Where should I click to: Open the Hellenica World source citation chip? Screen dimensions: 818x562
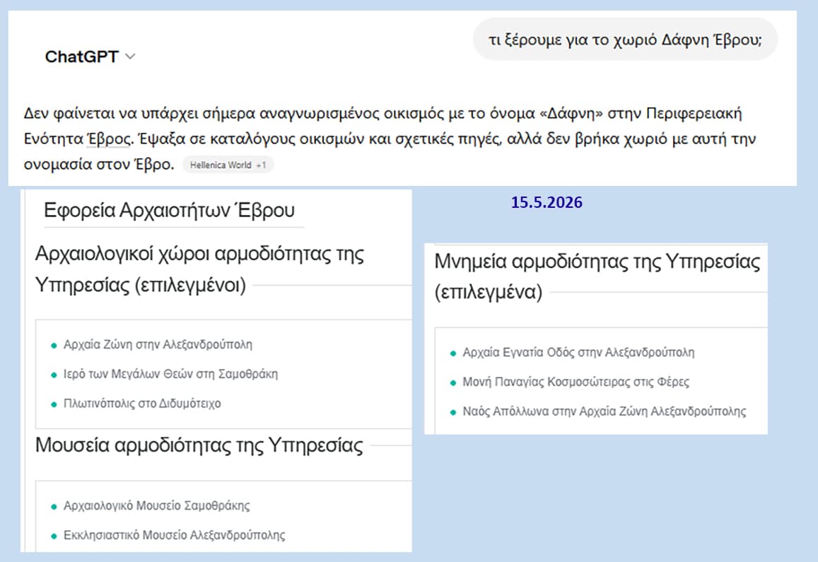(x=228, y=165)
